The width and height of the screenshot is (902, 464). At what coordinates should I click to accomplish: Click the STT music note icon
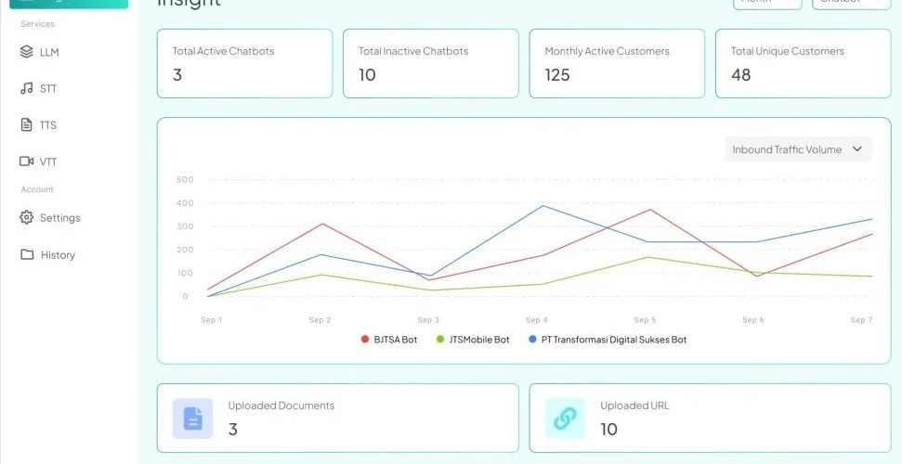(27, 88)
